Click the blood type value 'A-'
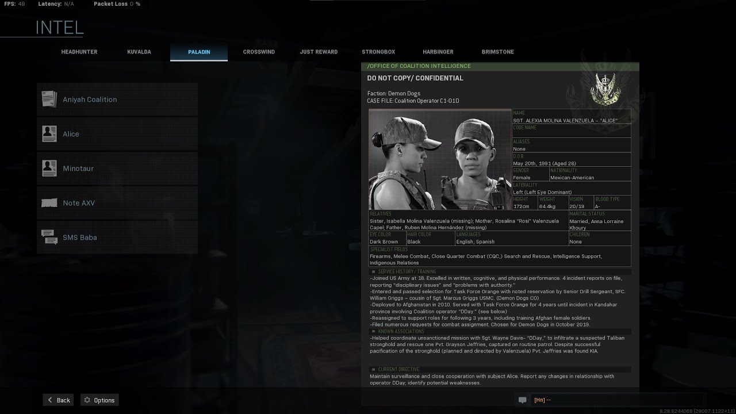Screen dimensions: 736x414 coord(597,206)
